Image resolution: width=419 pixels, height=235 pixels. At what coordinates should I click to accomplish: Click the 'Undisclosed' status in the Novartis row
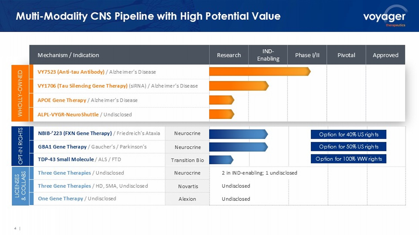click(x=236, y=186)
